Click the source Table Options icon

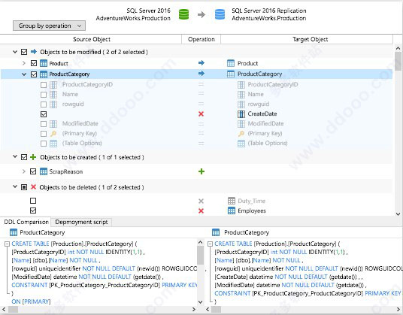[53, 144]
